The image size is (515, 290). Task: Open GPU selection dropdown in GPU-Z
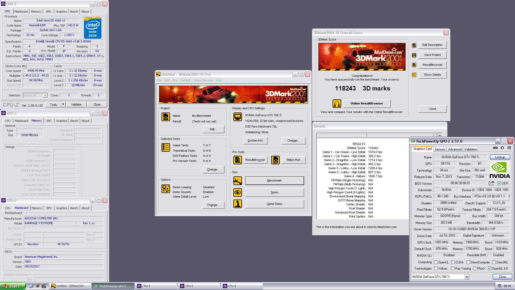pos(467,277)
